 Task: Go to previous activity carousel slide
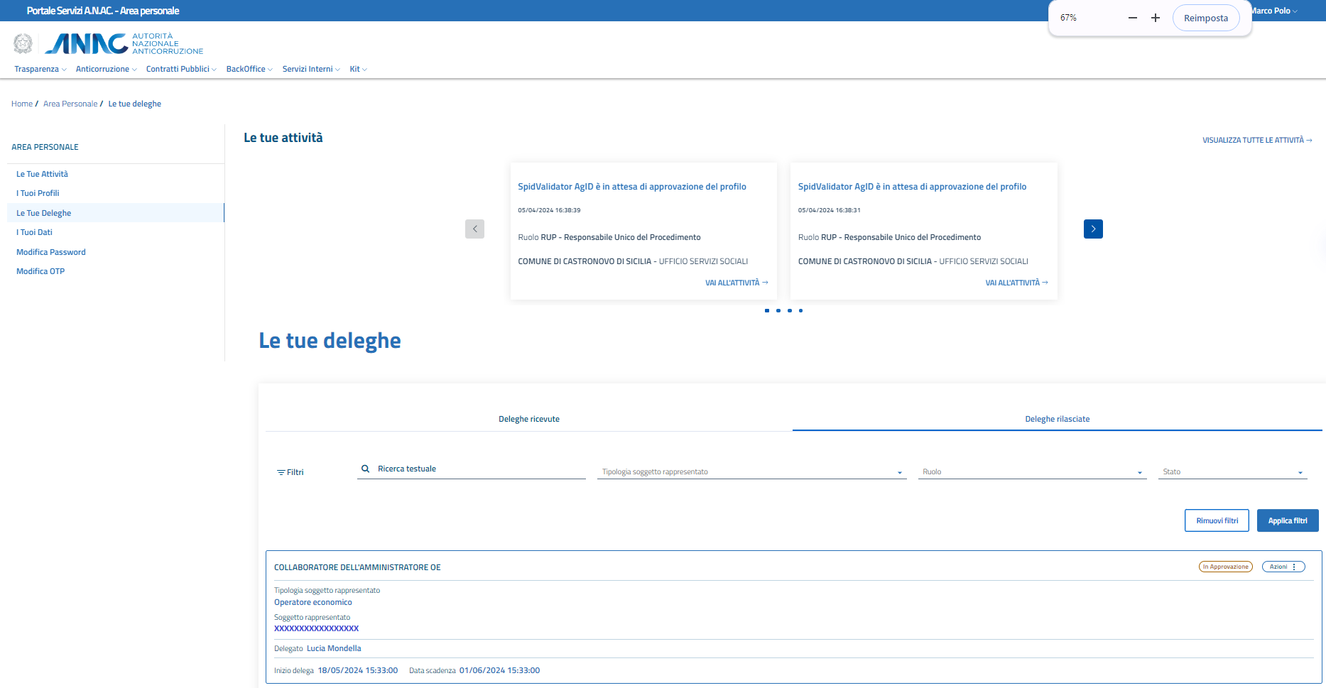tap(474, 229)
